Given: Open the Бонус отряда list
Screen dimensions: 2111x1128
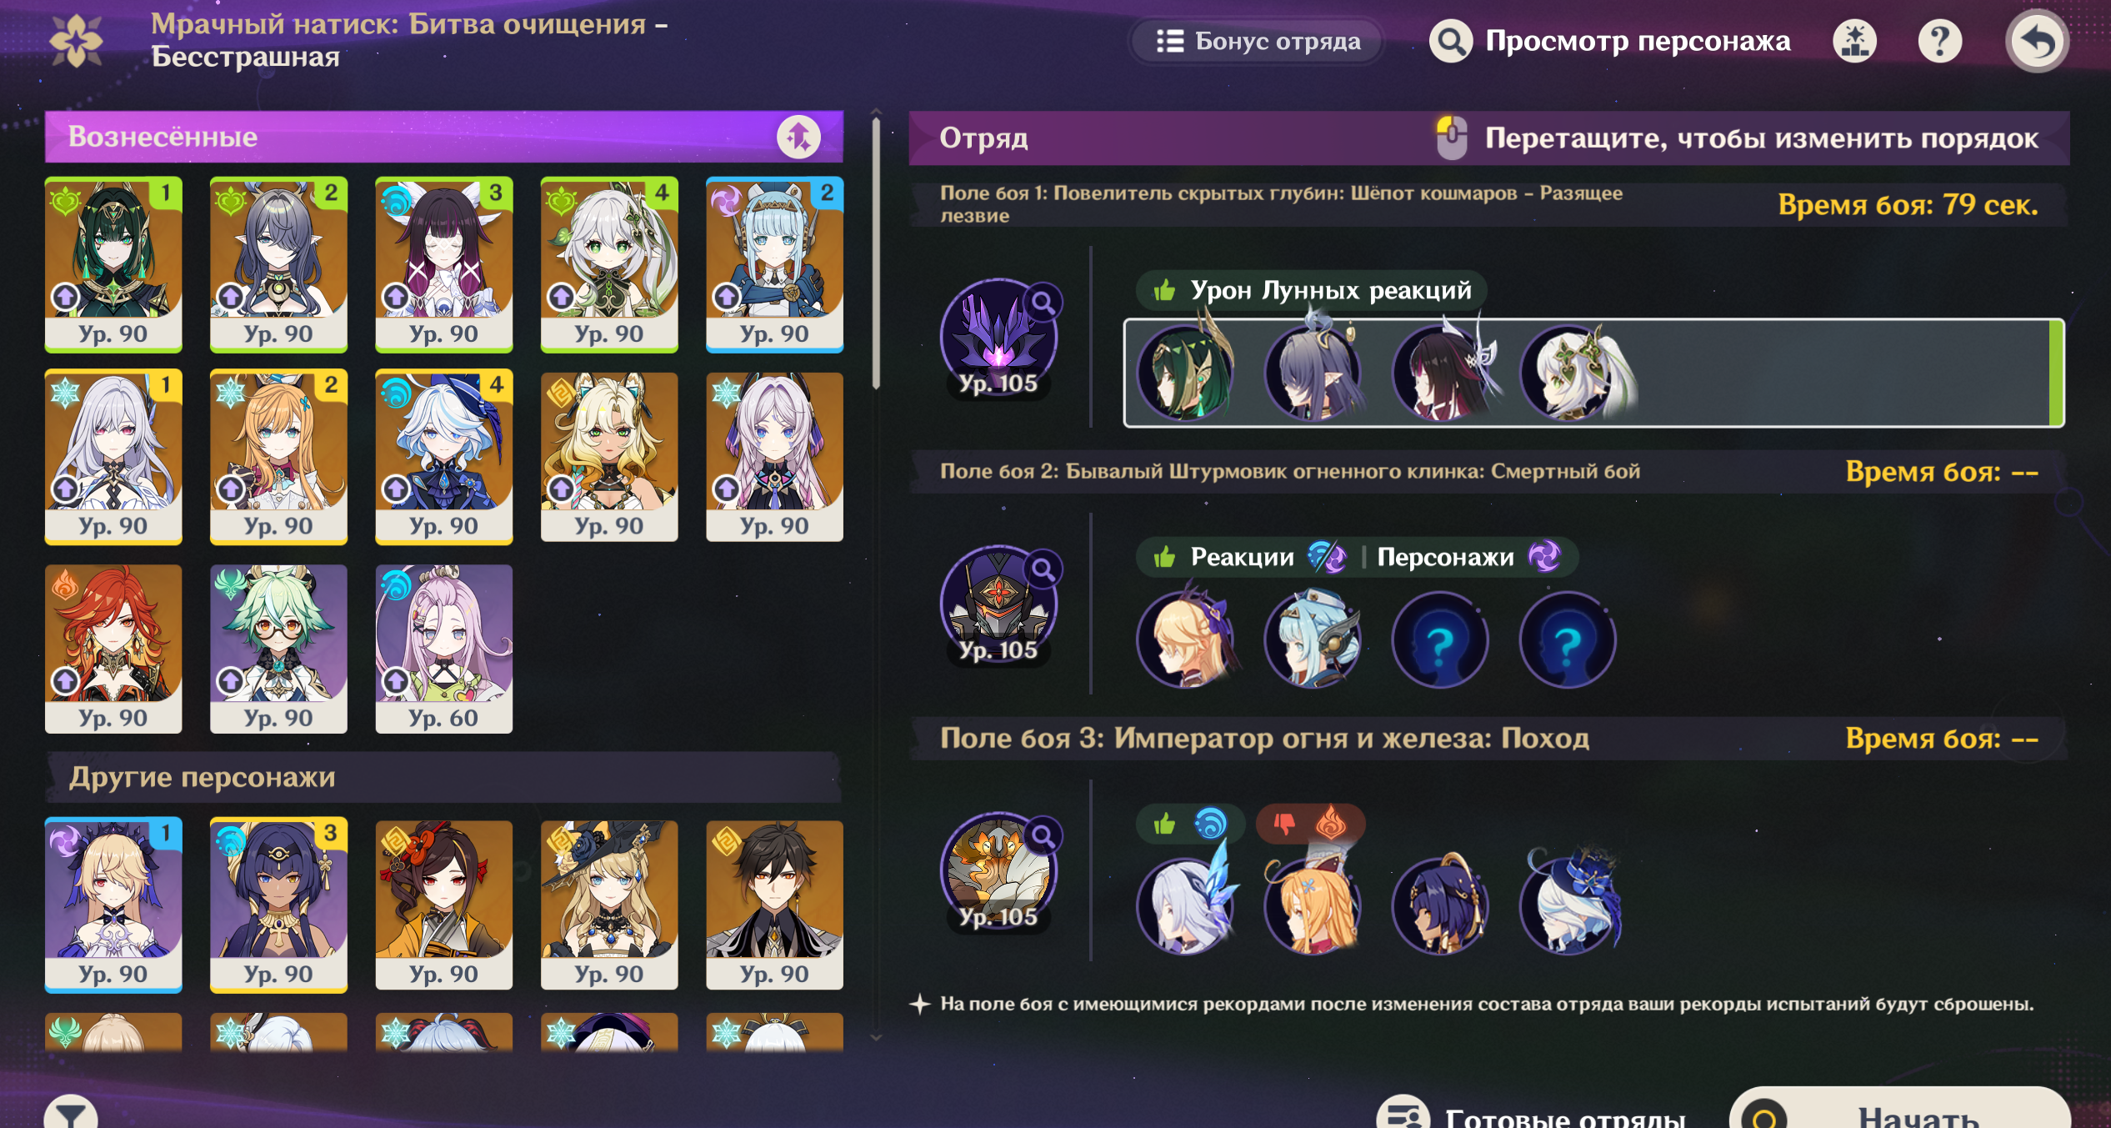Looking at the screenshot, I should [x=1258, y=41].
